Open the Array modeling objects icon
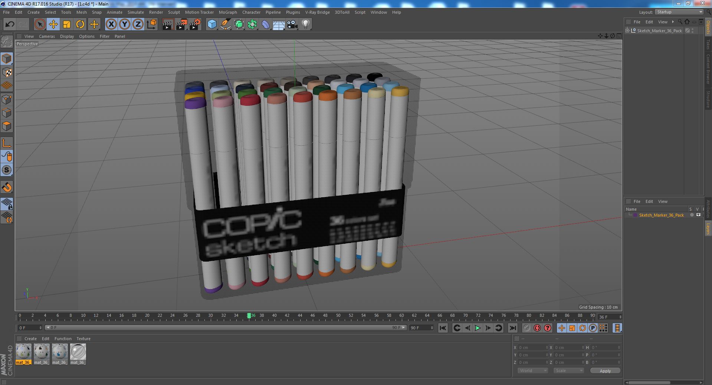The image size is (712, 385). click(252, 24)
